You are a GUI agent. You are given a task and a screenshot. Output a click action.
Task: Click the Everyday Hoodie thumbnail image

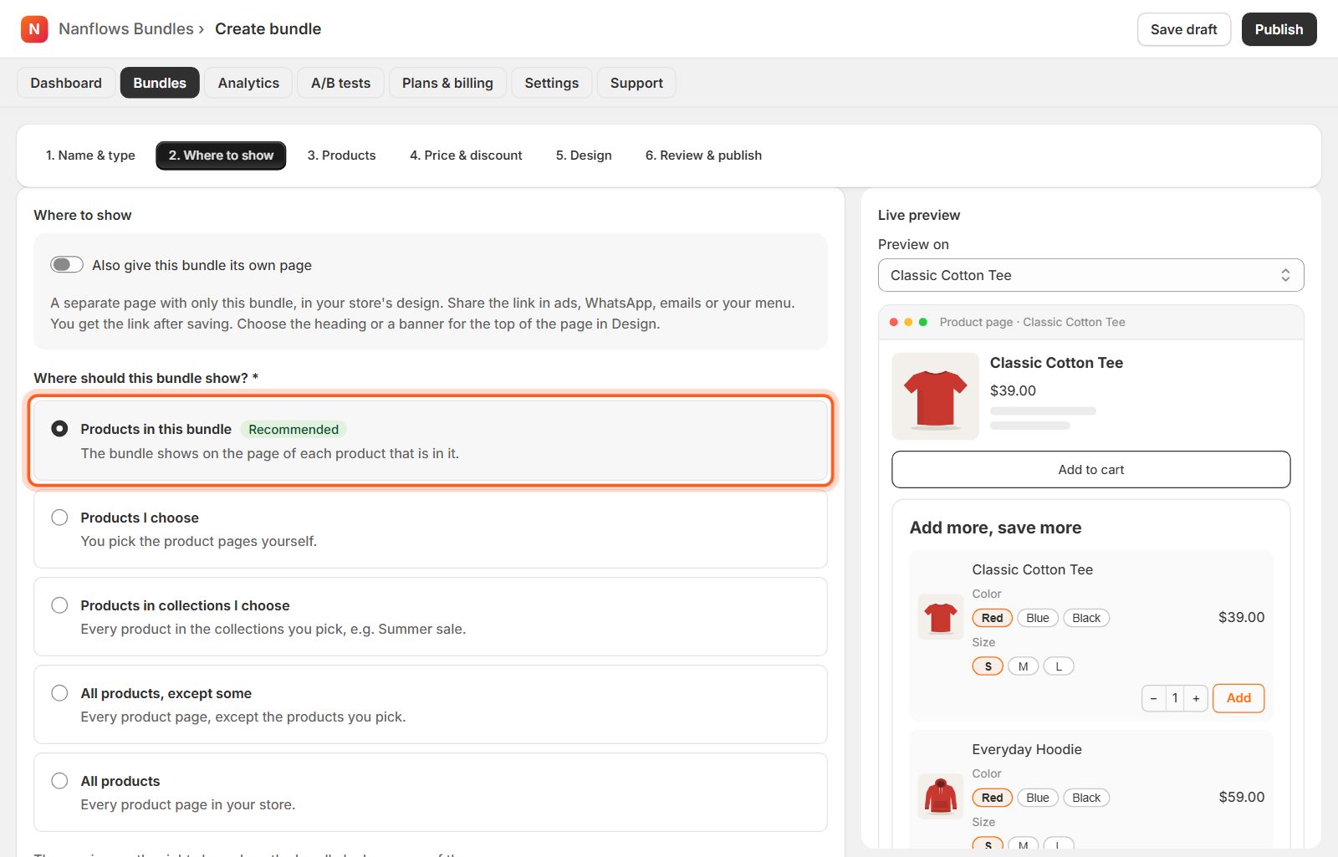(x=941, y=797)
